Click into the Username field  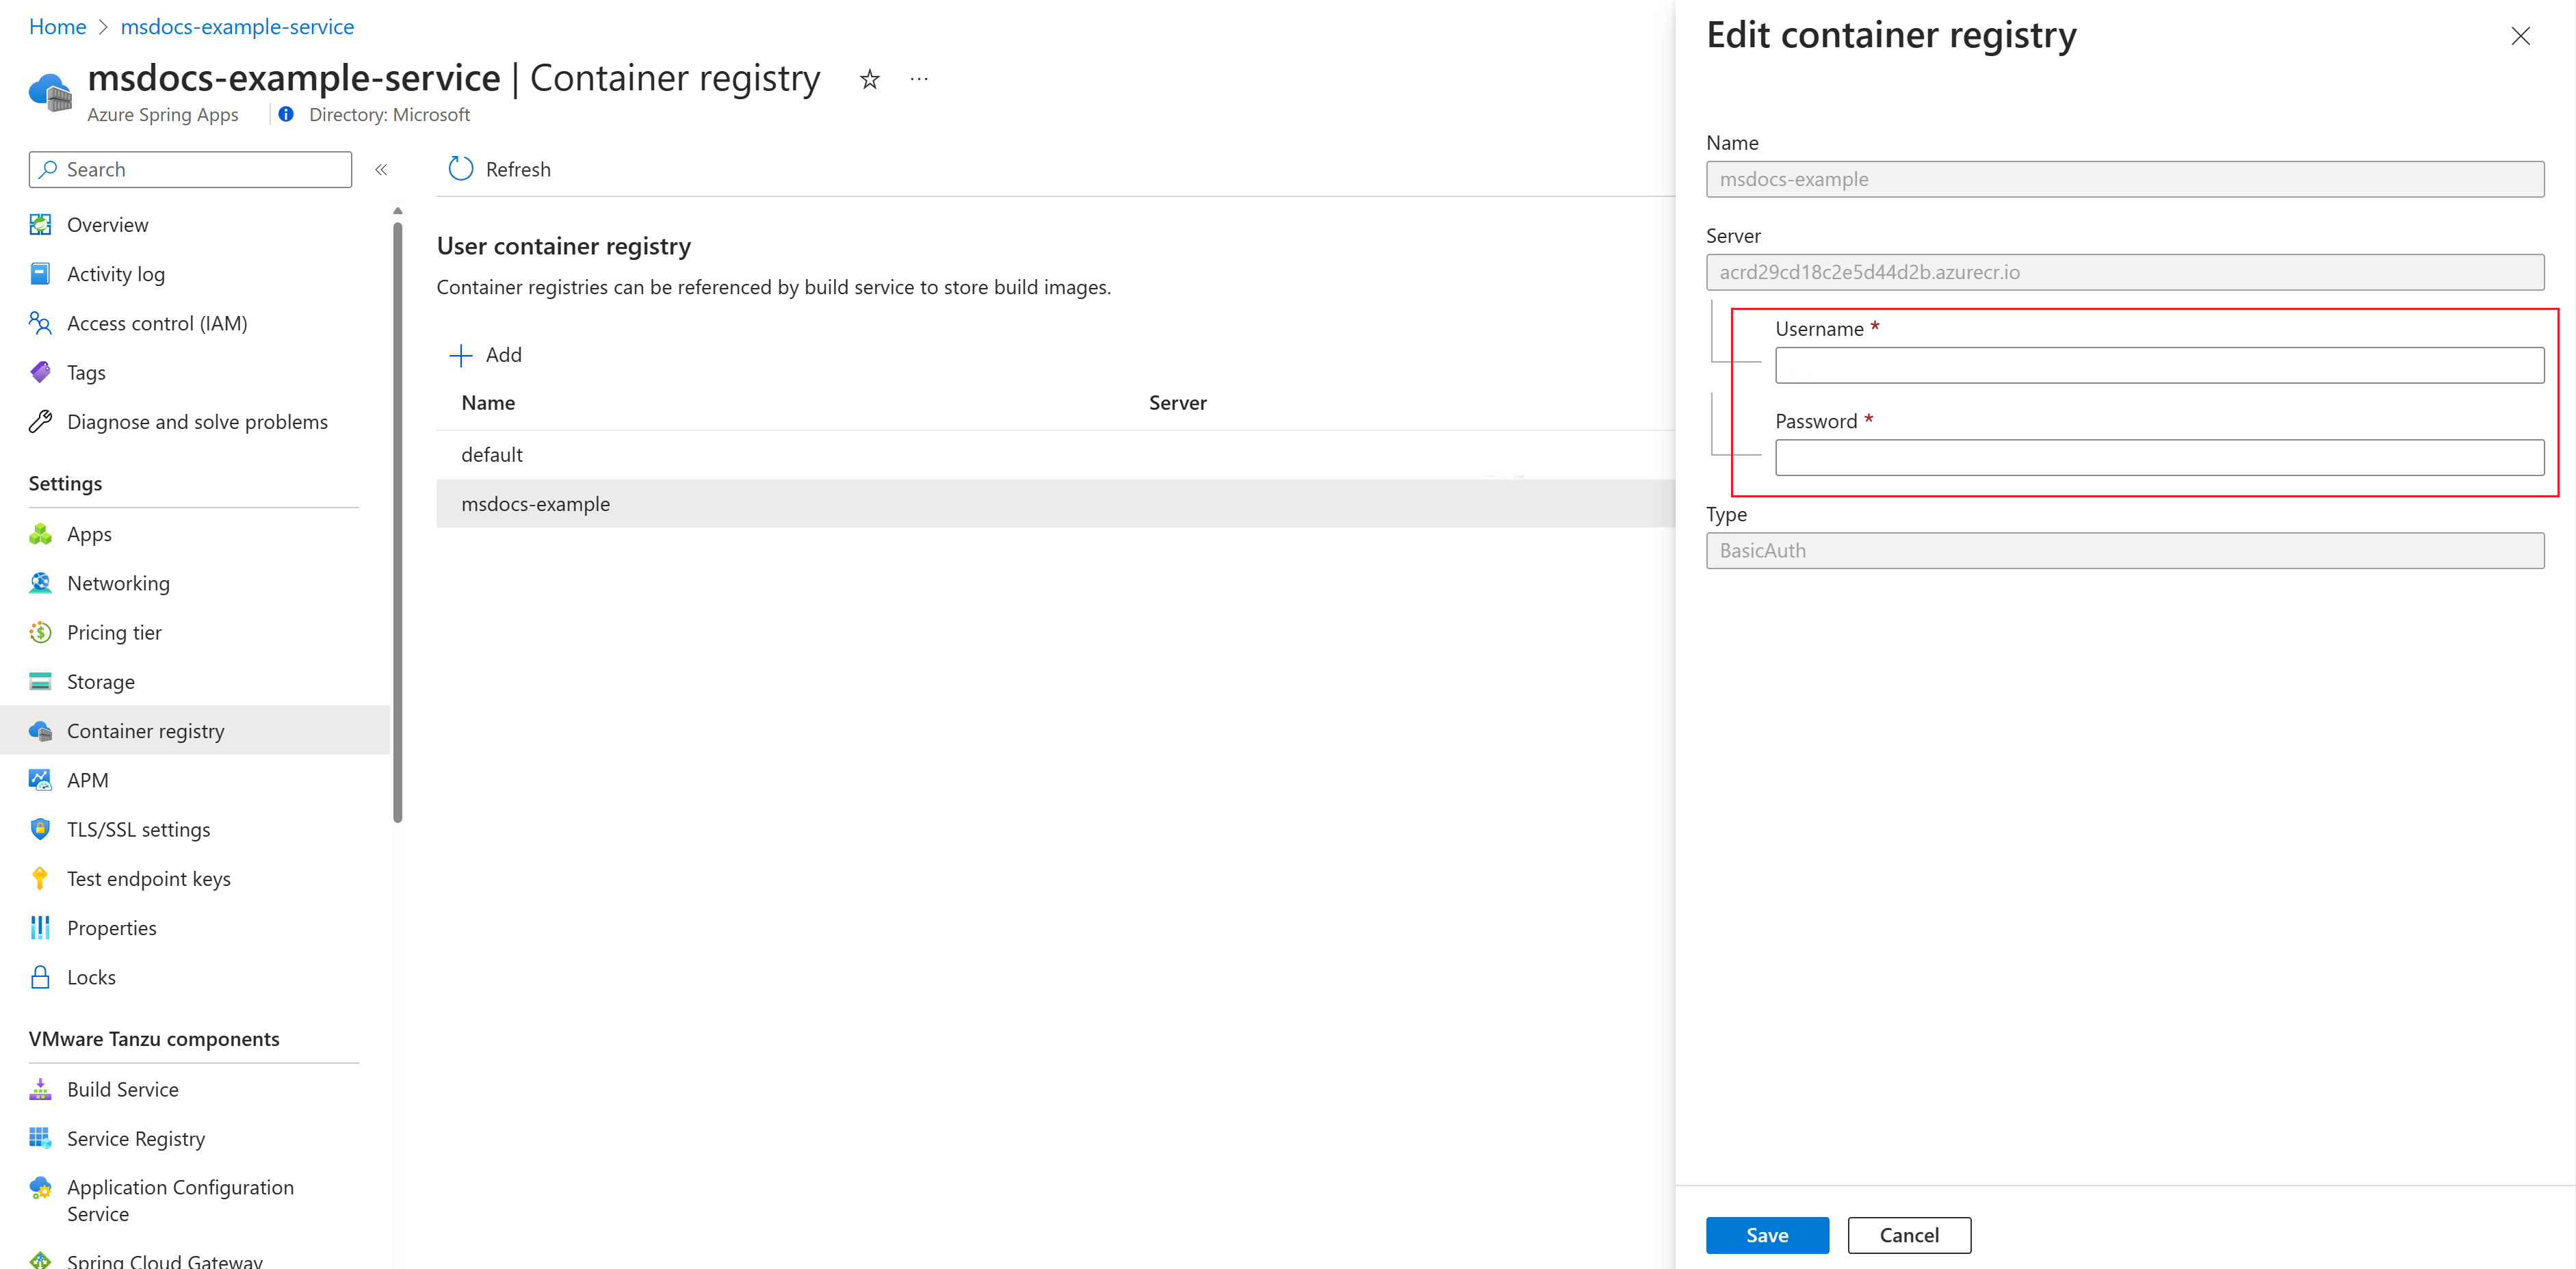coord(2159,365)
